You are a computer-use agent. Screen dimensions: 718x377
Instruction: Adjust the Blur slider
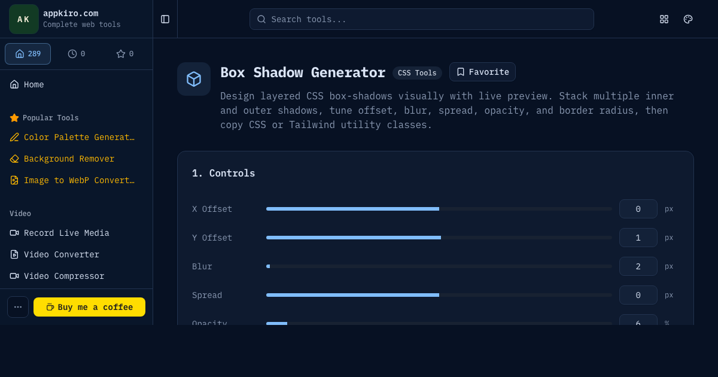439,266
